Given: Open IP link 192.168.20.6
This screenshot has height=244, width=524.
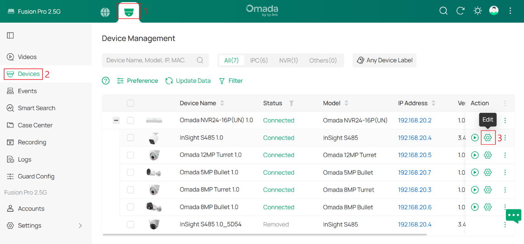Looking at the screenshot, I should [415, 207].
